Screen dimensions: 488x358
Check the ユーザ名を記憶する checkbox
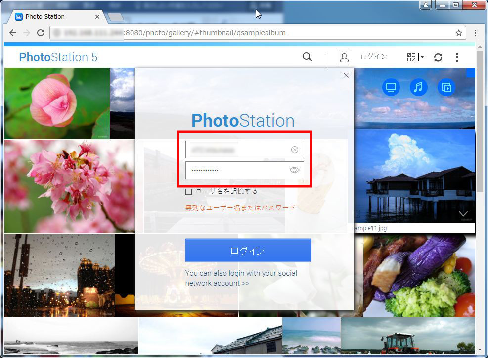pos(188,191)
